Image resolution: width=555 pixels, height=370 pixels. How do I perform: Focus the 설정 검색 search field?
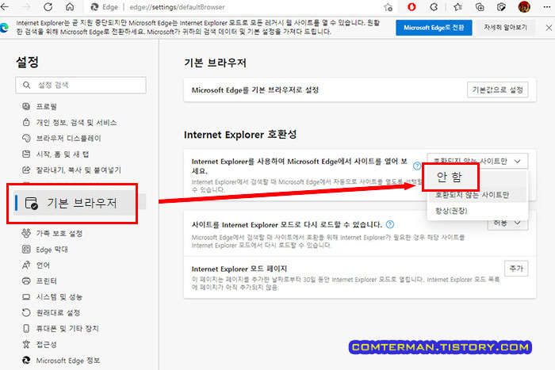tap(81, 86)
